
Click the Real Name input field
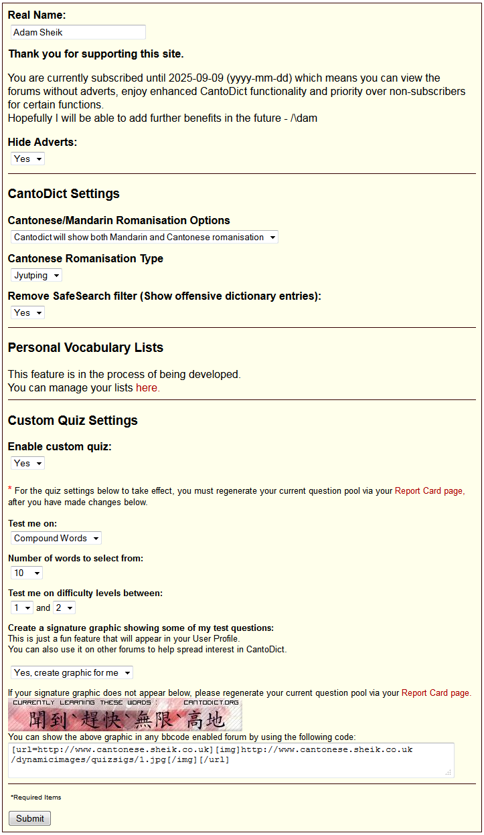coord(78,32)
